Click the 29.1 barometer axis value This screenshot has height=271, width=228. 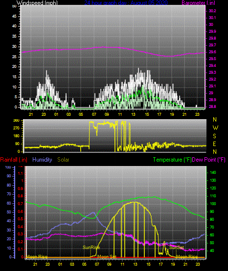pos(212,86)
